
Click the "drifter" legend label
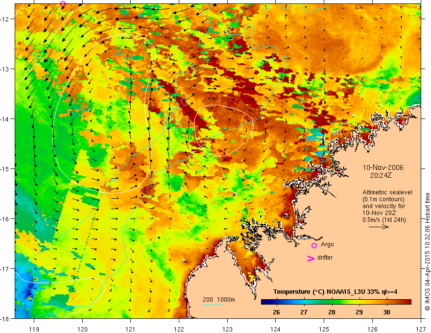pyautogui.click(x=325, y=258)
